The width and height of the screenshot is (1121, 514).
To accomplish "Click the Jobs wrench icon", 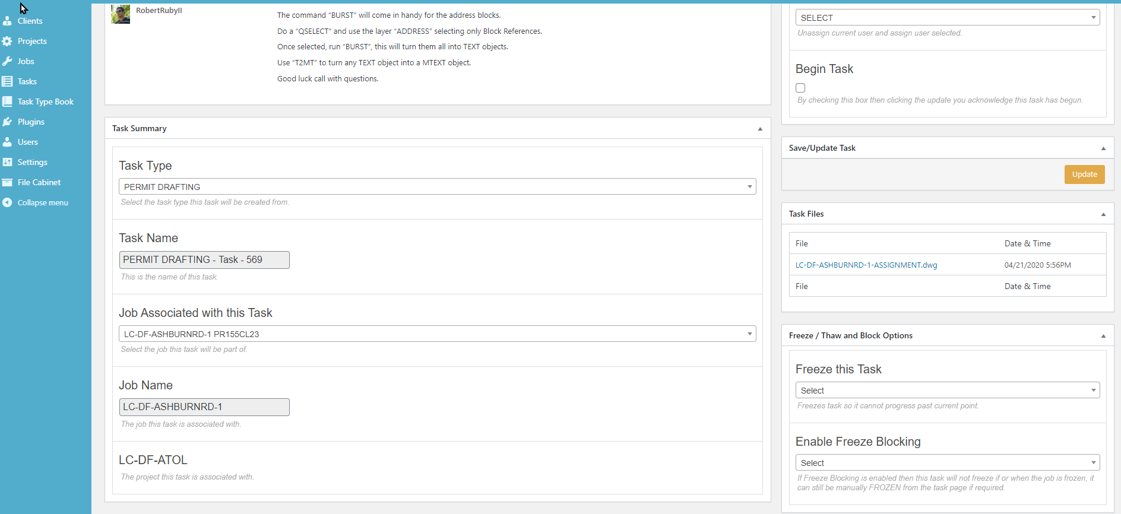I will click(7, 61).
